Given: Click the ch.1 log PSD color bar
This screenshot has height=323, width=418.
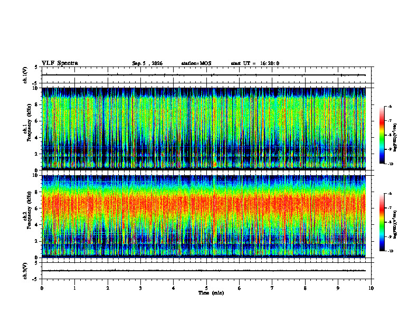Looking at the screenshot, I should [382, 135].
